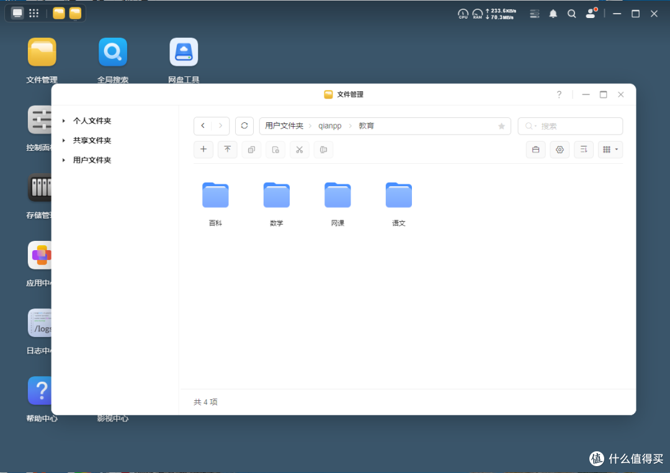The width and height of the screenshot is (670, 473).
Task: Switch to second file manager taskbar icon
Action: [75, 13]
